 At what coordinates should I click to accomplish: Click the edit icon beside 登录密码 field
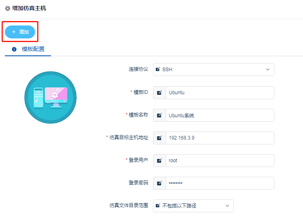[160, 183]
